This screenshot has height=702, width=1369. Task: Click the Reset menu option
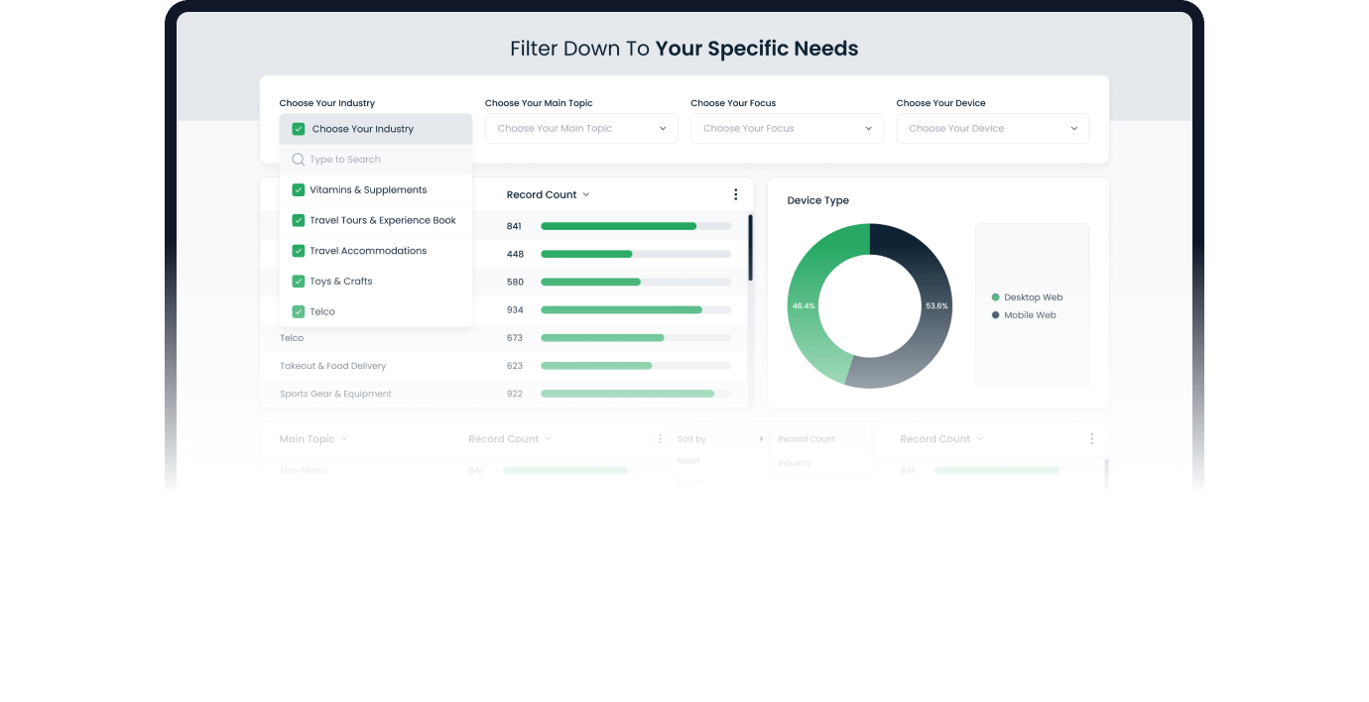[x=688, y=460]
